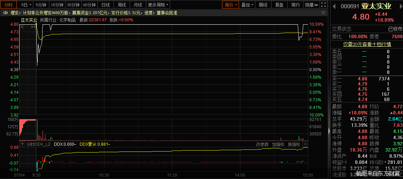Select the 15分钟 chart tab
Screen dimensions: 403x179
57,5
